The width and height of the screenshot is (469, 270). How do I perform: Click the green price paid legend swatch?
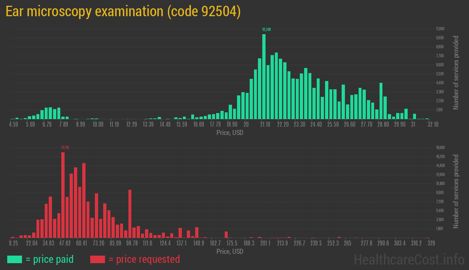(14, 259)
